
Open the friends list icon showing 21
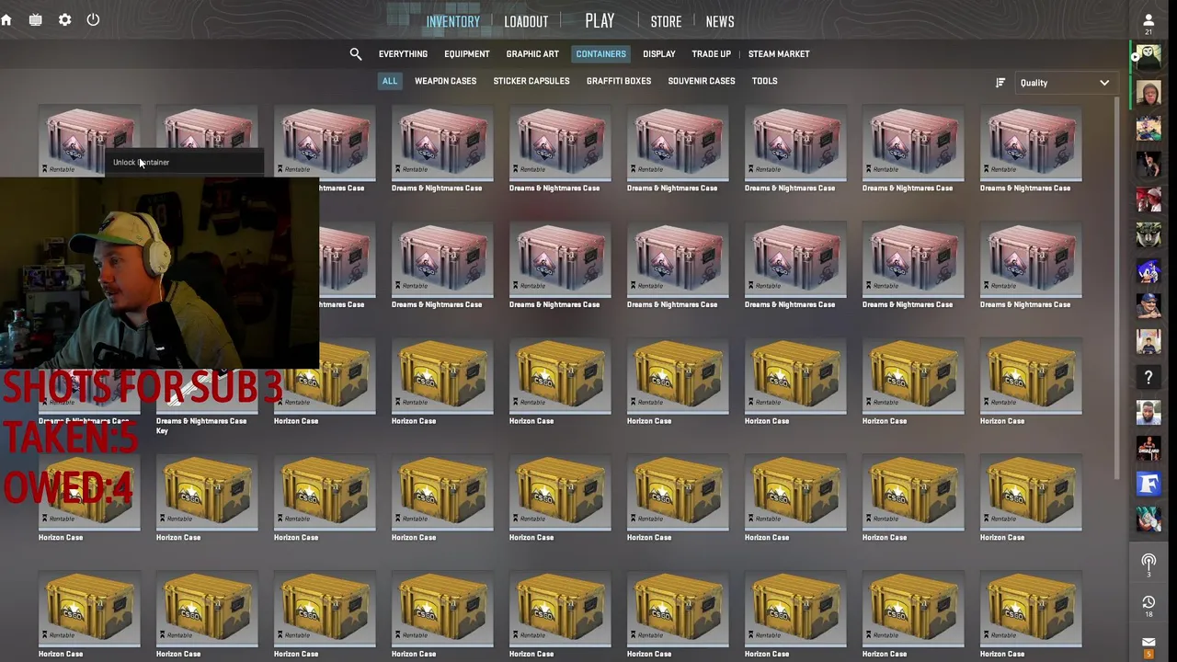(1148, 22)
